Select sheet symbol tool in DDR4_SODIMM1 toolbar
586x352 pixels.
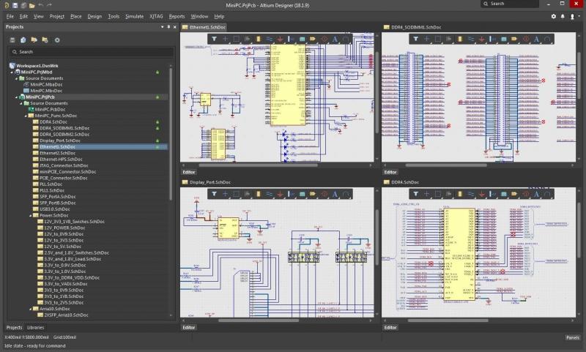(x=503, y=39)
